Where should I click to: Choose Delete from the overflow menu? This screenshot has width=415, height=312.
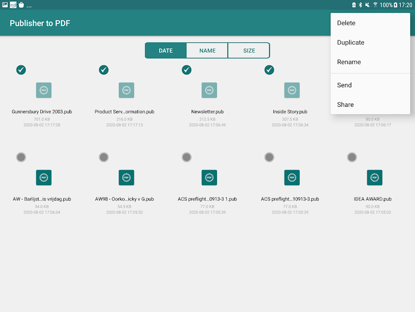coord(370,23)
